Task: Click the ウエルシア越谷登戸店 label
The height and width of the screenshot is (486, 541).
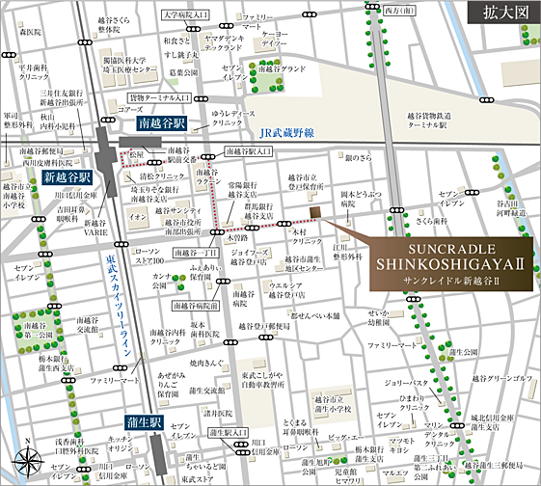Action: (x=286, y=290)
